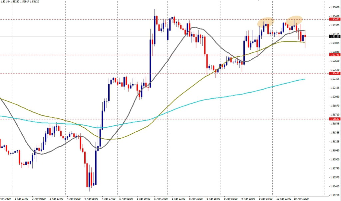Image resolution: width=341 pixels, height=201 pixels.
Task: Click the 1.50415 price axis label
Action: tap(334, 186)
